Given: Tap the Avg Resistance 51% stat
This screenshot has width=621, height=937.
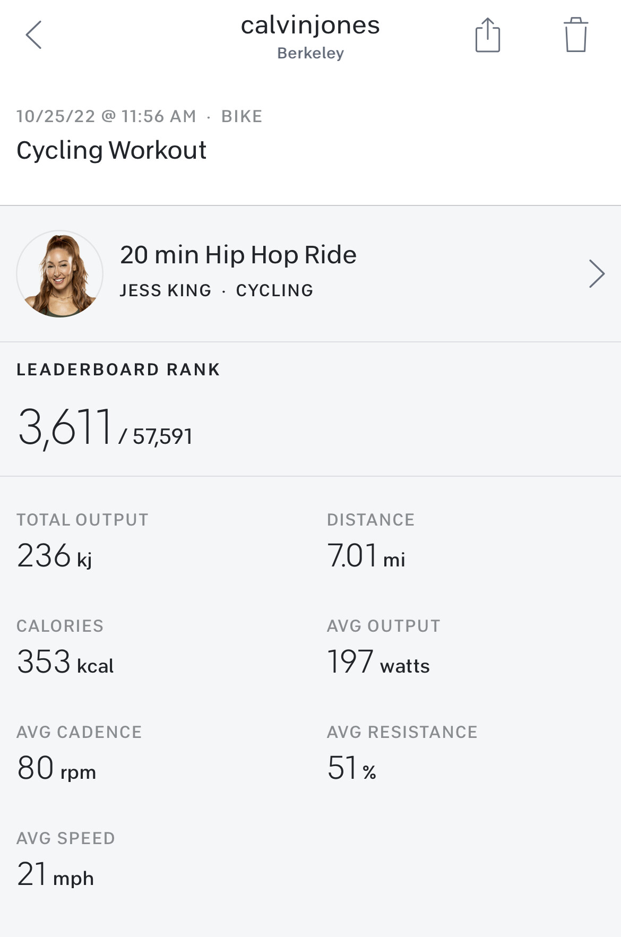Looking at the screenshot, I should coord(402,754).
